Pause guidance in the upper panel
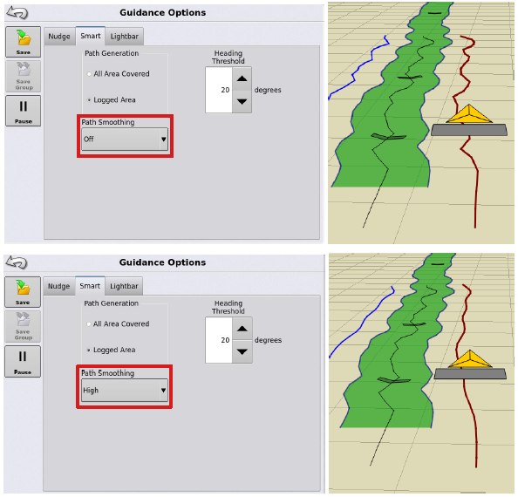The image size is (518, 497). (x=24, y=111)
